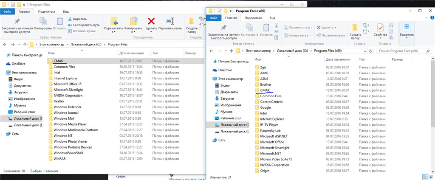
Task: Switch to large icons view in status bar
Action: pyautogui.click(x=432, y=177)
